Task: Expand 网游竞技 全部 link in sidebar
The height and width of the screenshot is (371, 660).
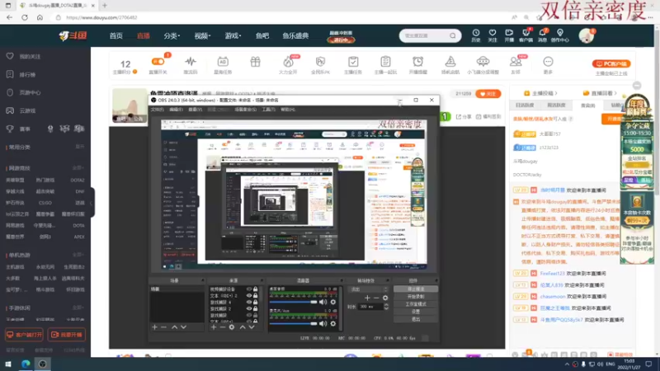Action: (78, 168)
